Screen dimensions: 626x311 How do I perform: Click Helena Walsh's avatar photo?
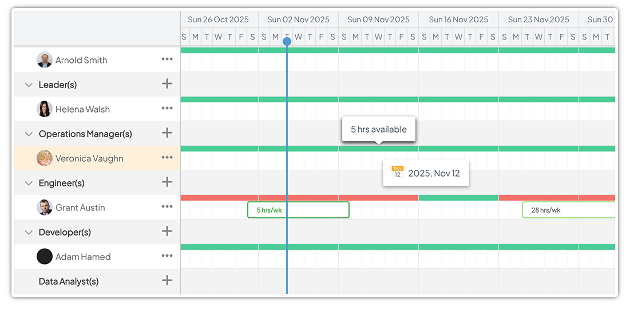[45, 109]
